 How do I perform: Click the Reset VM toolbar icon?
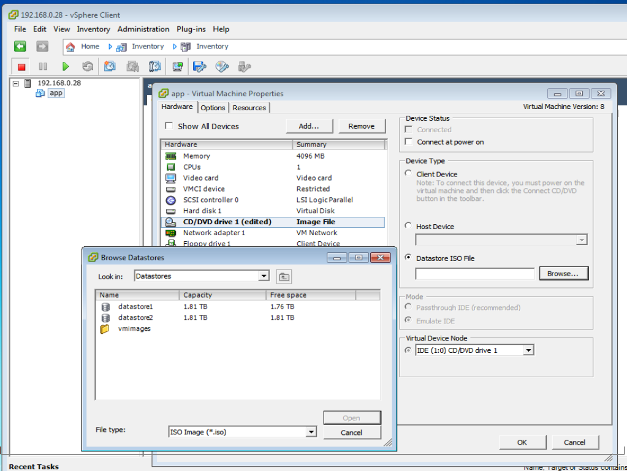[x=88, y=66]
